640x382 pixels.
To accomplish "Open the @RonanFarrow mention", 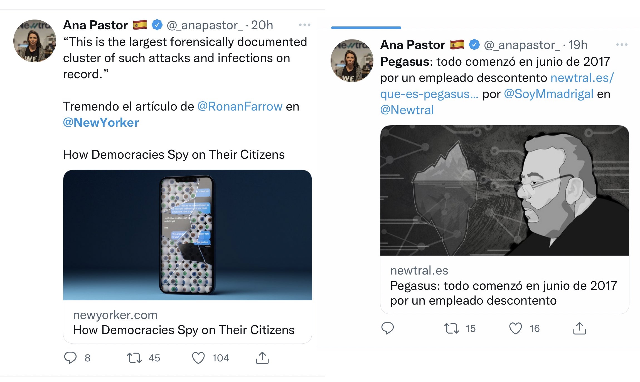I will [240, 106].
